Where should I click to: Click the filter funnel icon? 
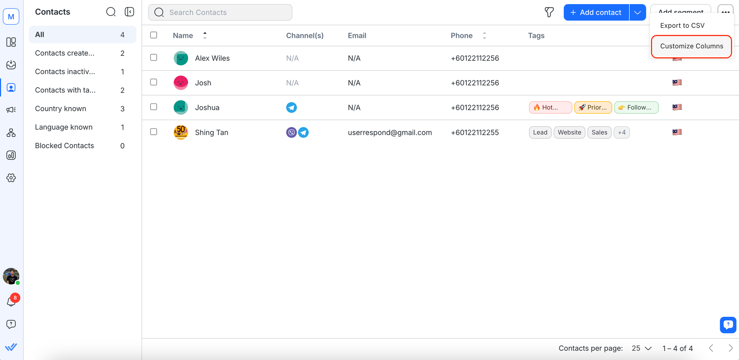click(x=549, y=12)
